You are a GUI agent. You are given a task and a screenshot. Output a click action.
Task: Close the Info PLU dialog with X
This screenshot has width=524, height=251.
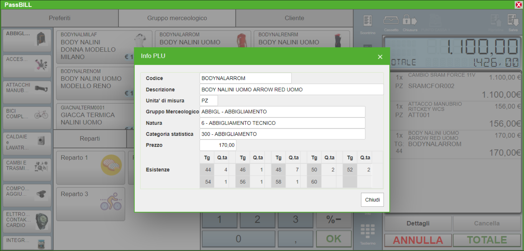[380, 57]
